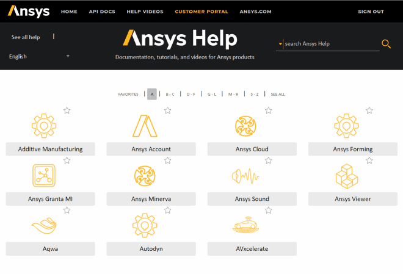Screen dimensions: 403x274
Task: Open the Ansys Account logo icon
Action: tap(145, 126)
